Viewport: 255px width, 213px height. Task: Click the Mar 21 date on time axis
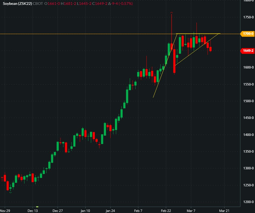coord(224,210)
